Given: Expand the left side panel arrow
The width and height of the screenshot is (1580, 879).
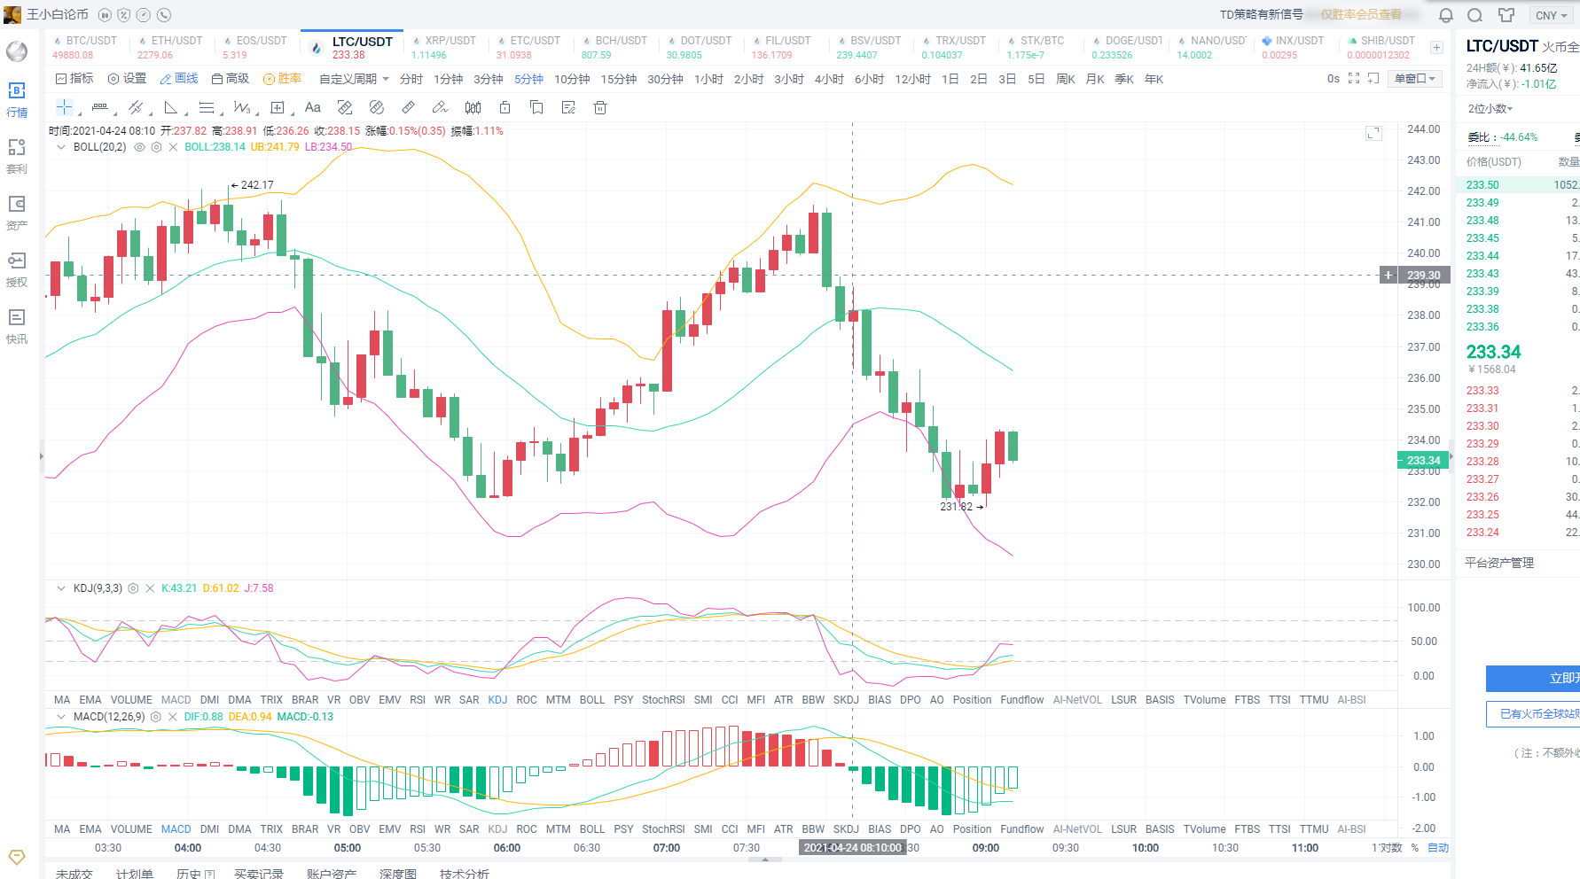Looking at the screenshot, I should click(41, 456).
